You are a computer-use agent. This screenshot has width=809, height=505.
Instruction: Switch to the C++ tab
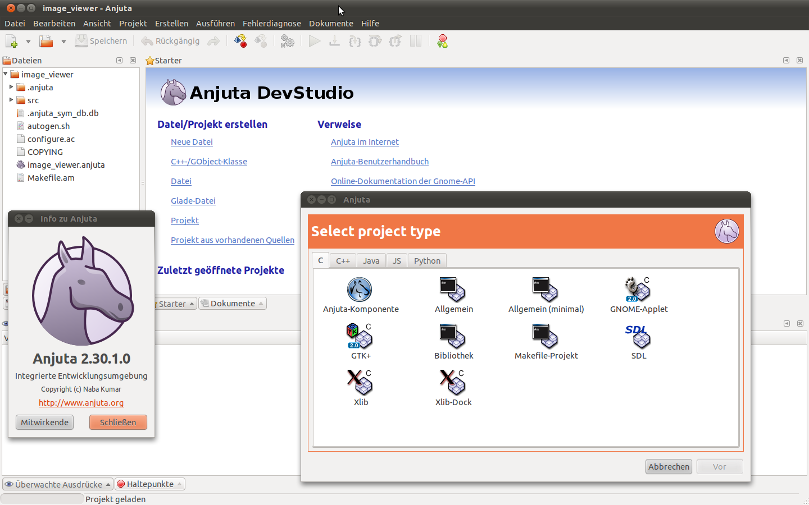click(343, 261)
